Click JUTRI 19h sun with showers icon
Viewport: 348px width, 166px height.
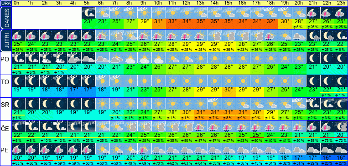point(285,35)
